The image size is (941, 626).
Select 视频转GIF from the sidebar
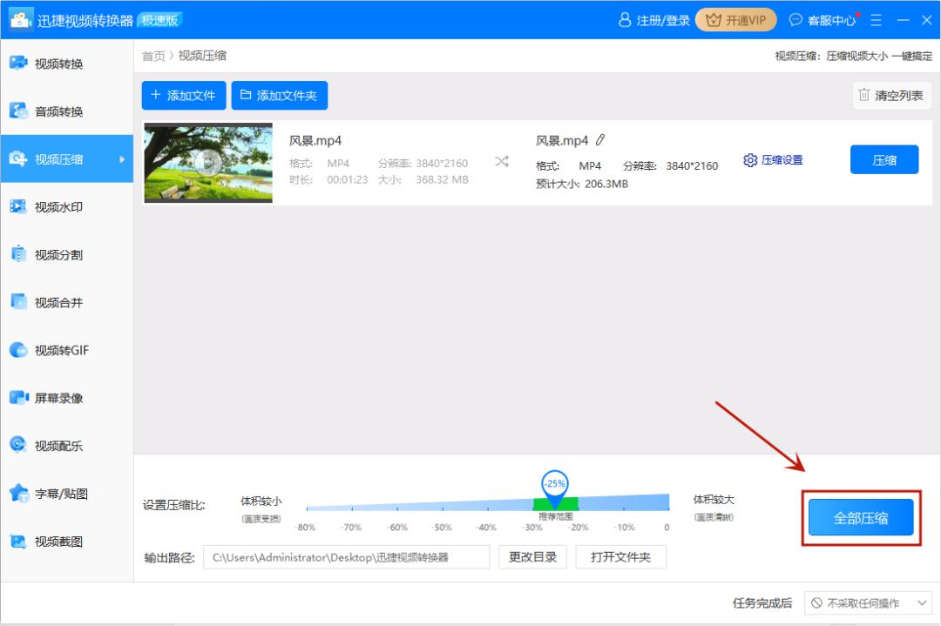coord(52,351)
